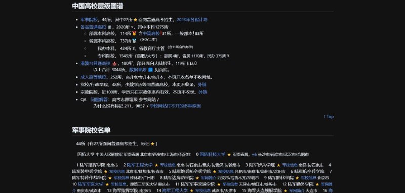This screenshot has height=193, width=405.
Task: Open the 学校网站打不开的多种原因 link
Action: tap(175, 106)
